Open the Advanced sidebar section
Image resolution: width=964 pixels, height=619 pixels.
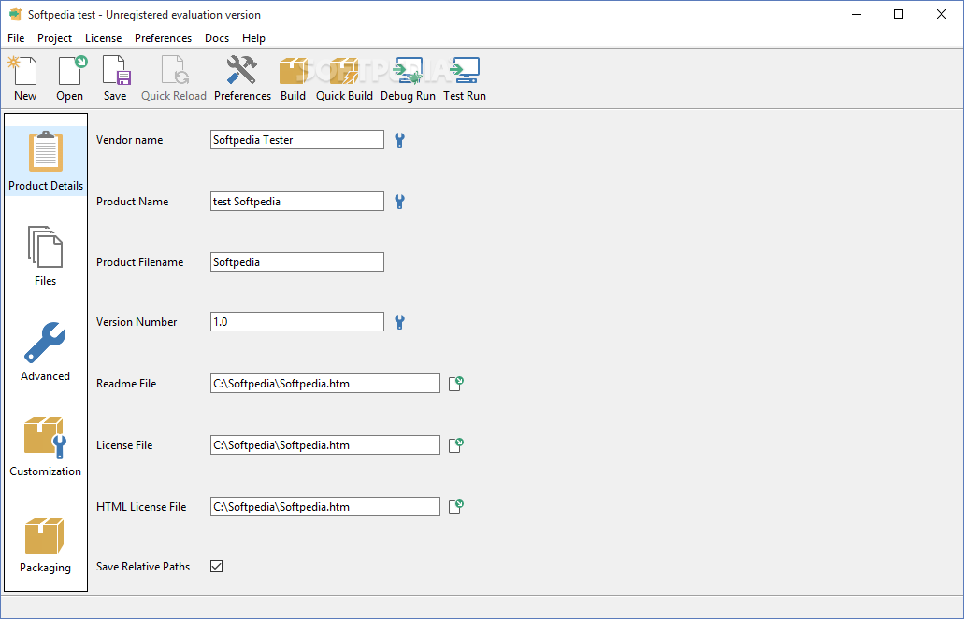[x=46, y=351]
